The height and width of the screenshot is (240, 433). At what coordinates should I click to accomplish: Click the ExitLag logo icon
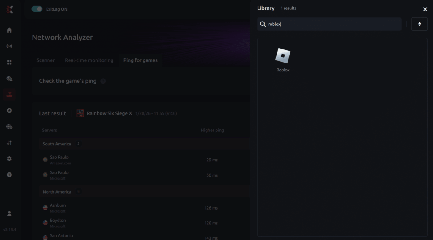[9, 9]
